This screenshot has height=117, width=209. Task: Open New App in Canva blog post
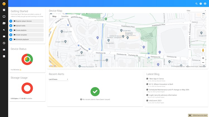[157, 79]
